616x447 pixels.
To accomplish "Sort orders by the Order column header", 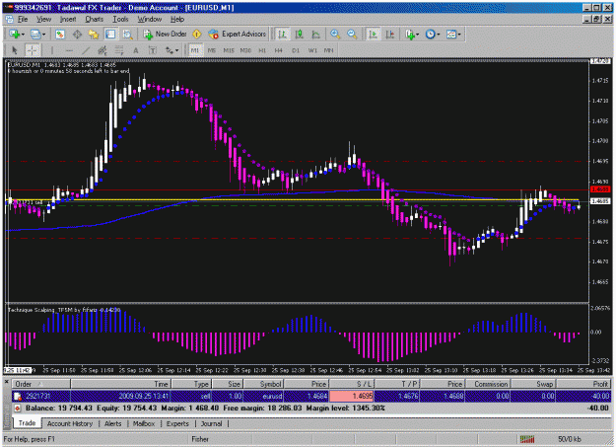I will 40,384.
